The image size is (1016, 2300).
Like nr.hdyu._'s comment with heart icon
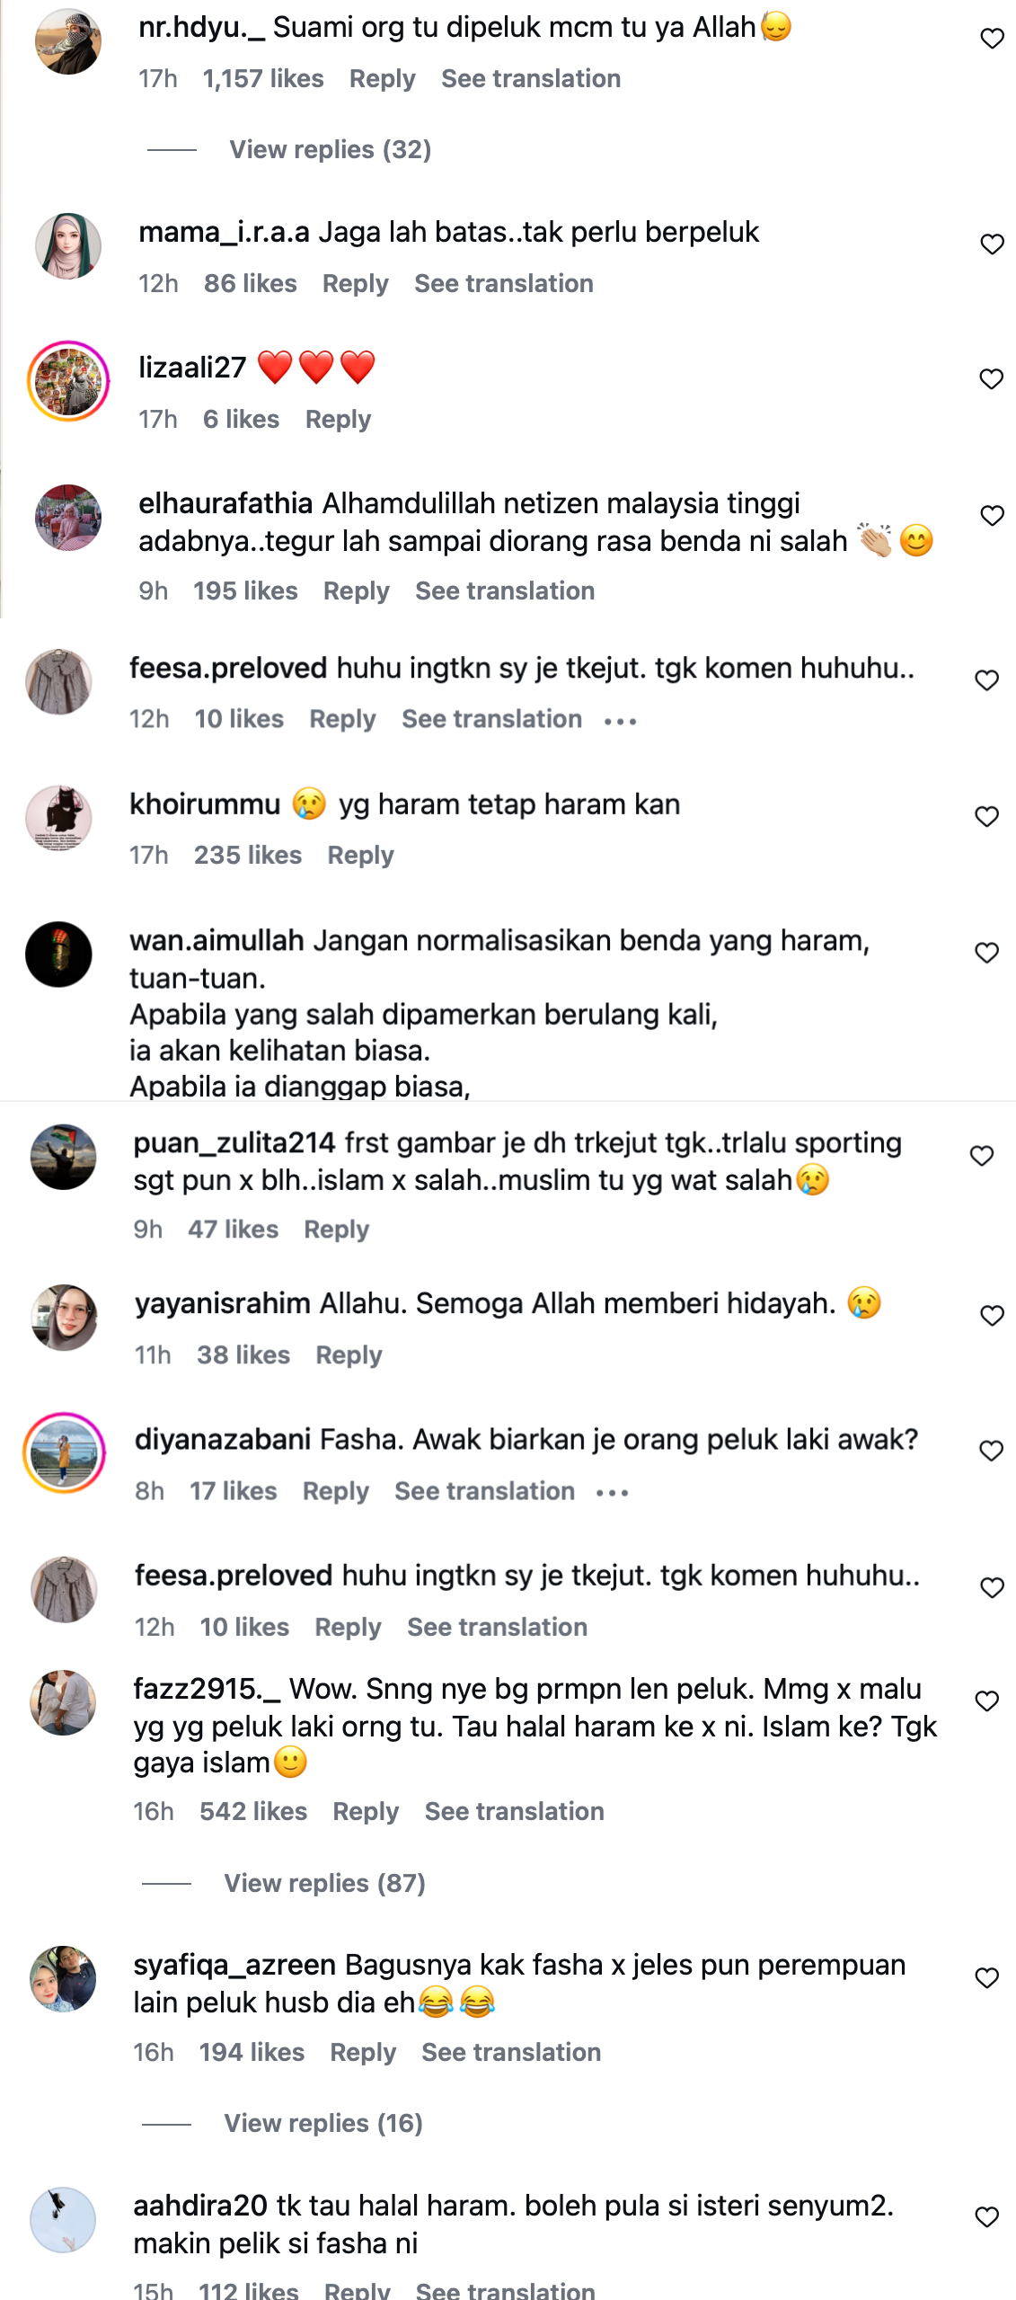(992, 39)
